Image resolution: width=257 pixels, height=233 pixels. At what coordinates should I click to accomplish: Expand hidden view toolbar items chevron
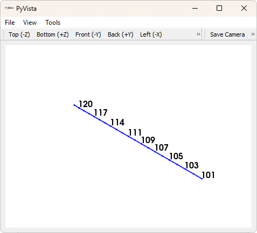(198, 34)
